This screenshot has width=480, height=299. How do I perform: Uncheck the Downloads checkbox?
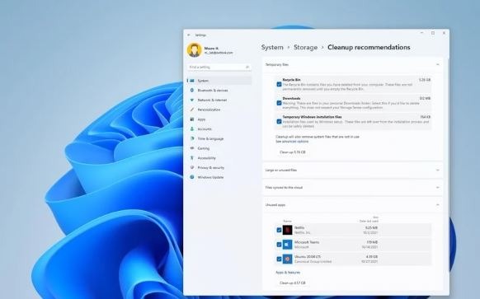pos(279,103)
